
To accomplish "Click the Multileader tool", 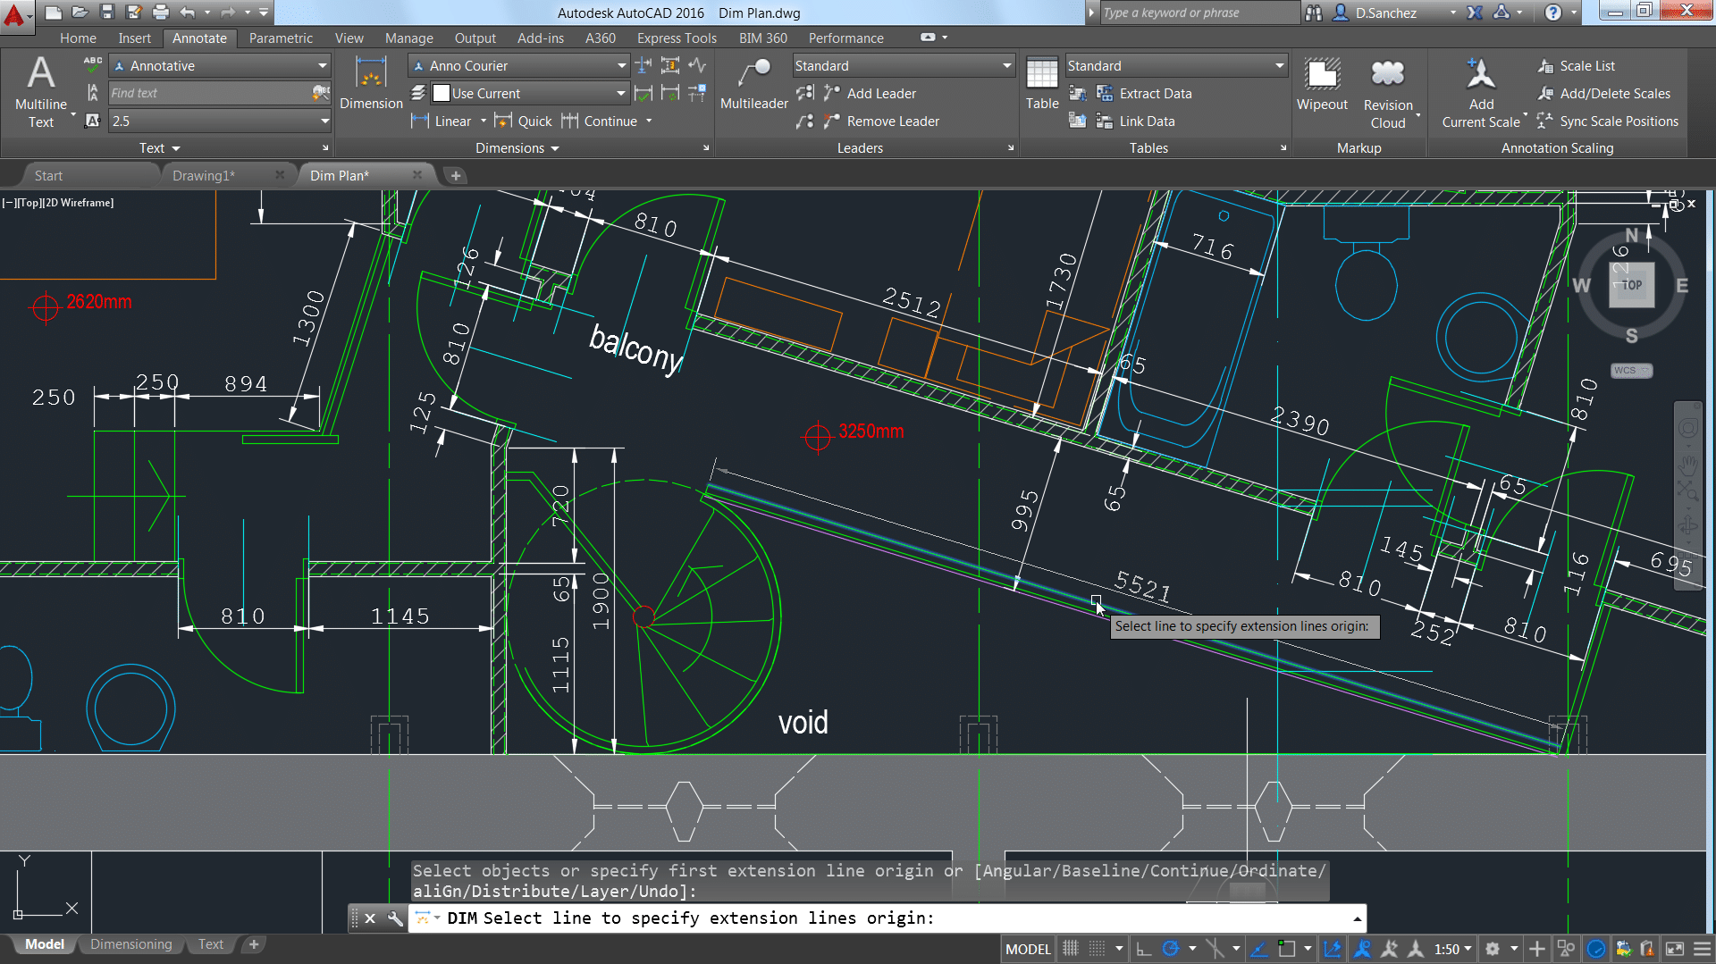I will click(x=753, y=83).
